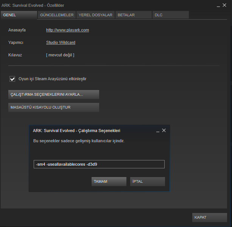The width and height of the screenshot is (232, 227).
Task: Open the YEREL DOSYALAR tab
Action: (95, 15)
